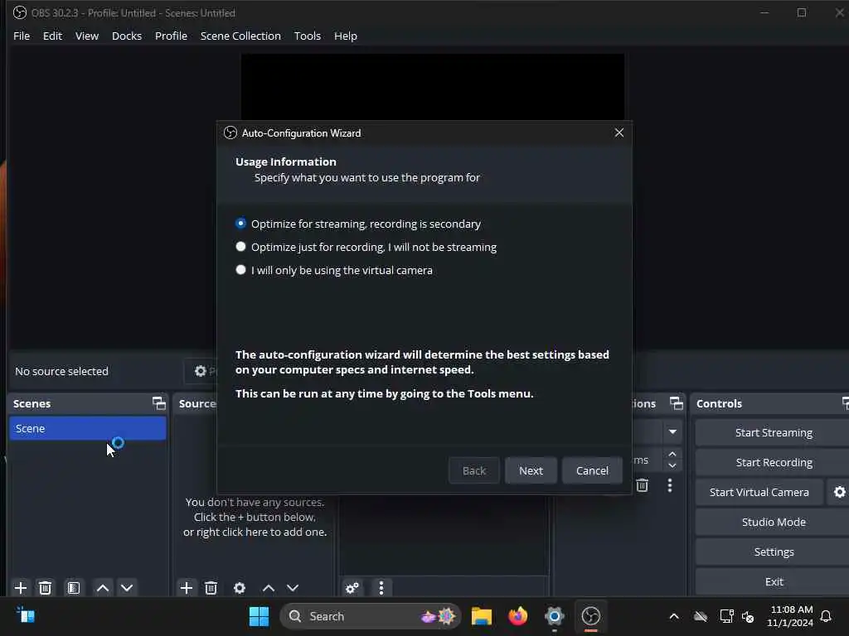This screenshot has width=849, height=636.
Task: Click Start Virtual Camera button
Action: [x=759, y=492]
